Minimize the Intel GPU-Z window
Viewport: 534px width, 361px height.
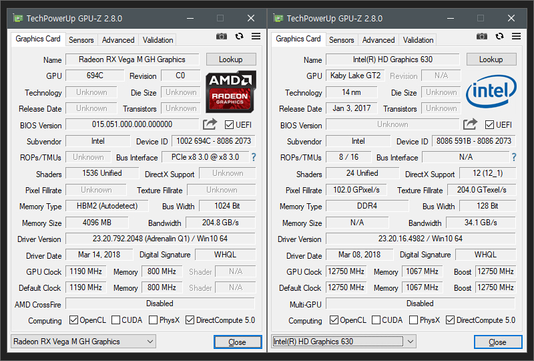[x=450, y=18]
